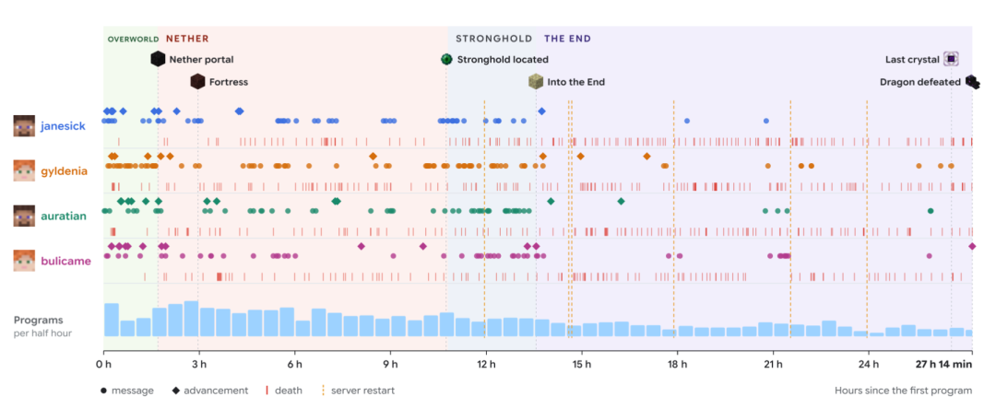Image resolution: width=996 pixels, height=409 pixels.
Task: Click the Dragon defeated dragon head icon
Action: click(971, 81)
